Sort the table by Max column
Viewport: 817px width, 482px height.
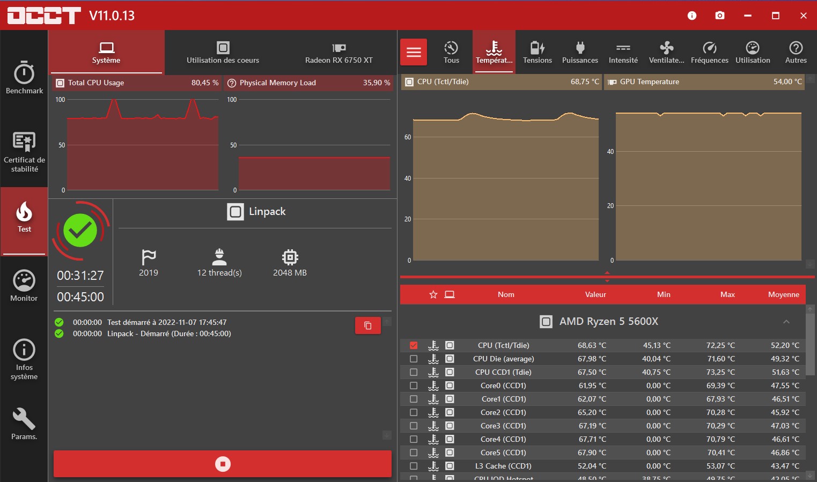coord(727,294)
